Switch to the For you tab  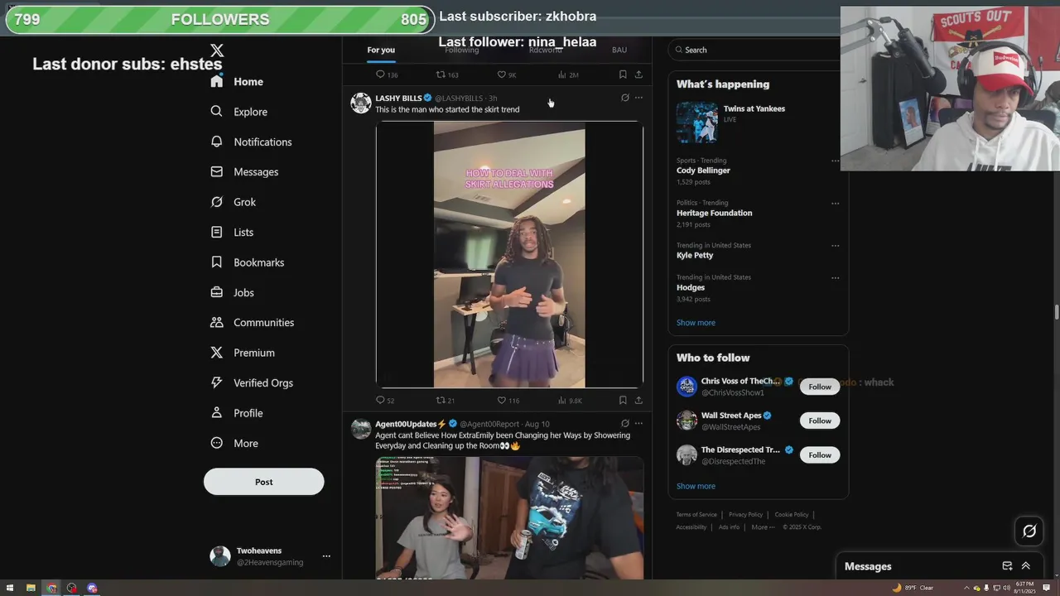click(x=381, y=50)
